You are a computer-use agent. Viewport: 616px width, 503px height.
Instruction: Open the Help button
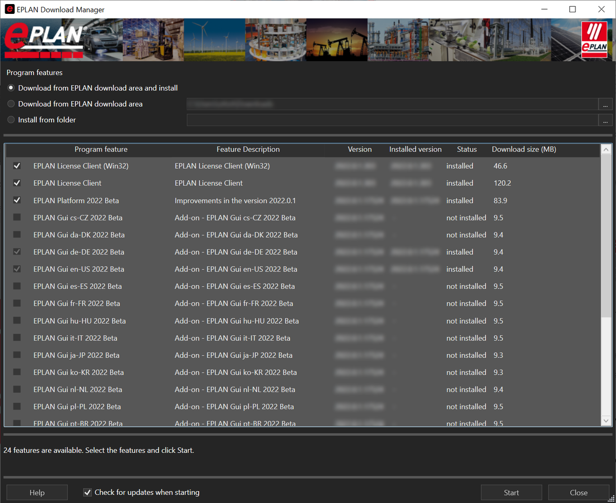[x=37, y=493]
